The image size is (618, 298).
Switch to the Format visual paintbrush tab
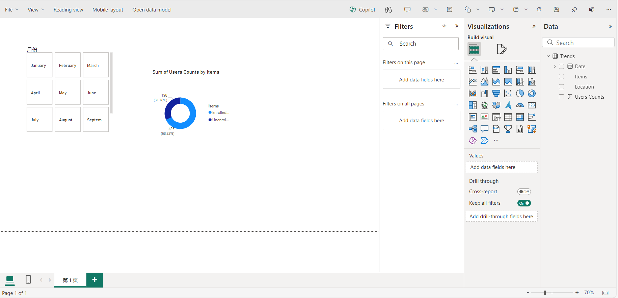(x=502, y=49)
